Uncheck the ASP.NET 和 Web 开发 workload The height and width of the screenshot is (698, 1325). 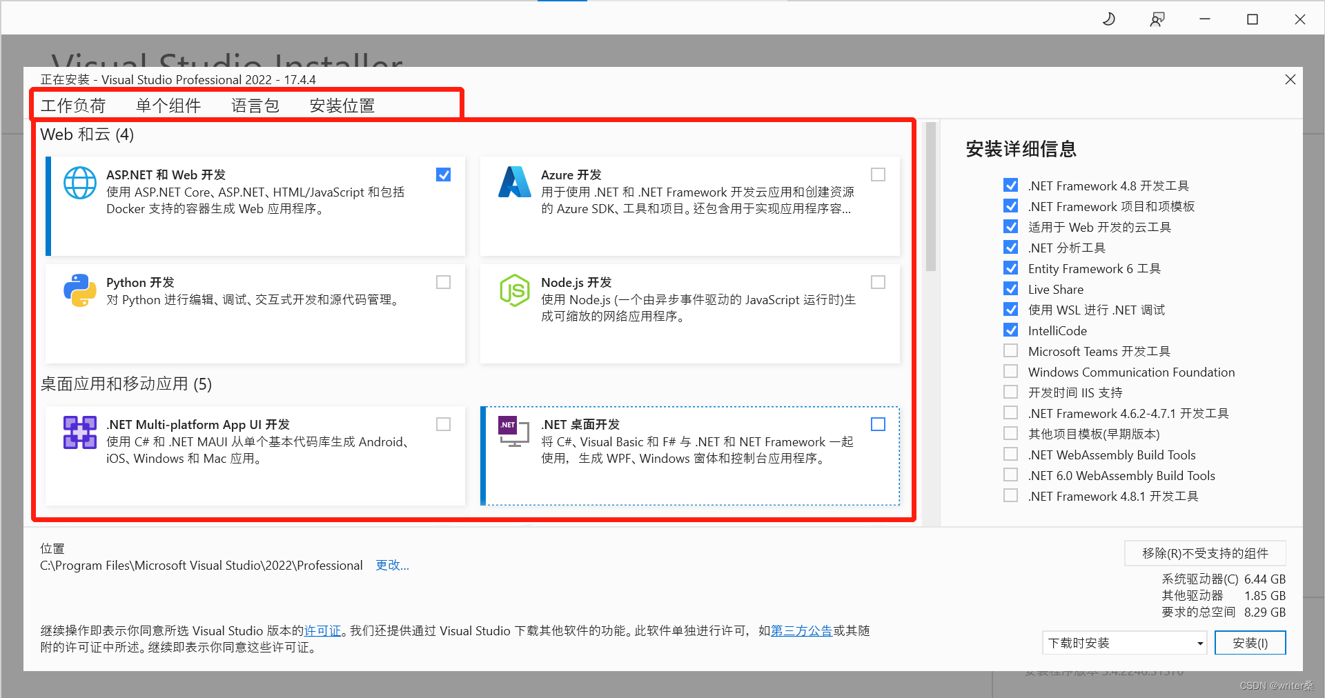point(444,174)
